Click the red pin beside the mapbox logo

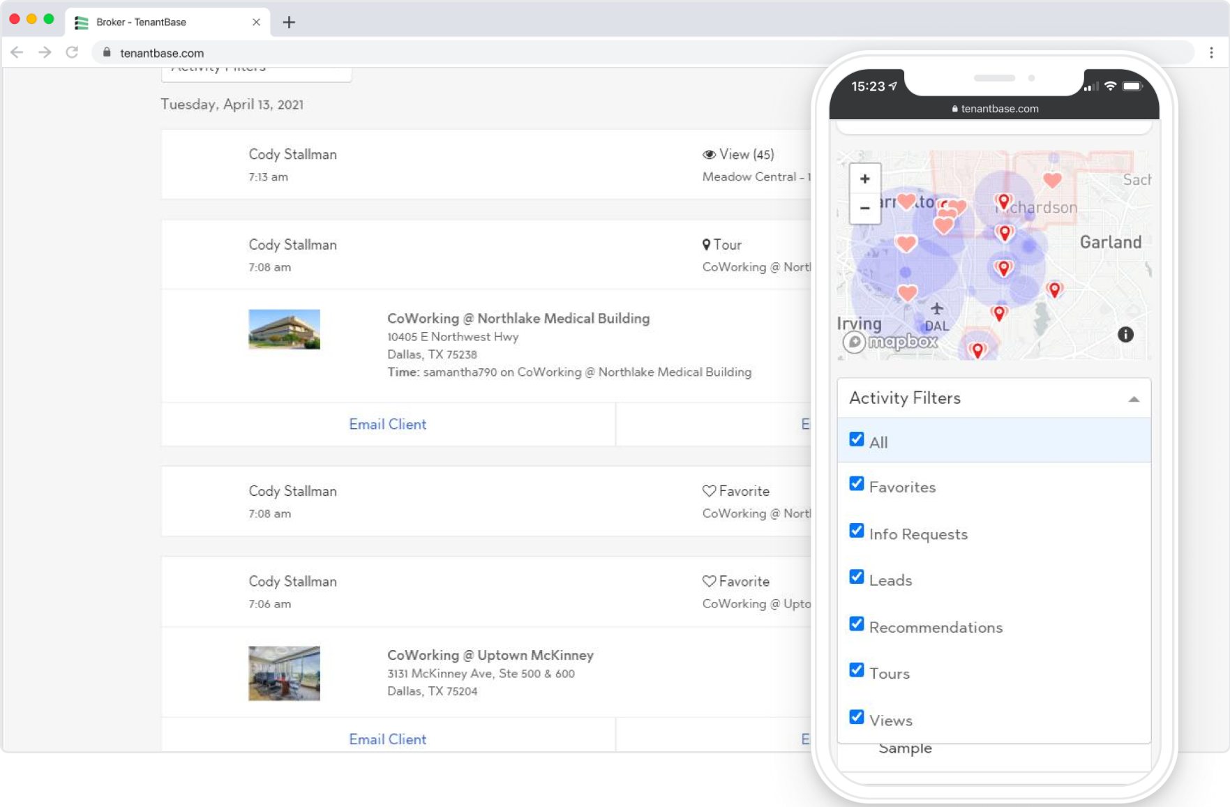(x=977, y=350)
